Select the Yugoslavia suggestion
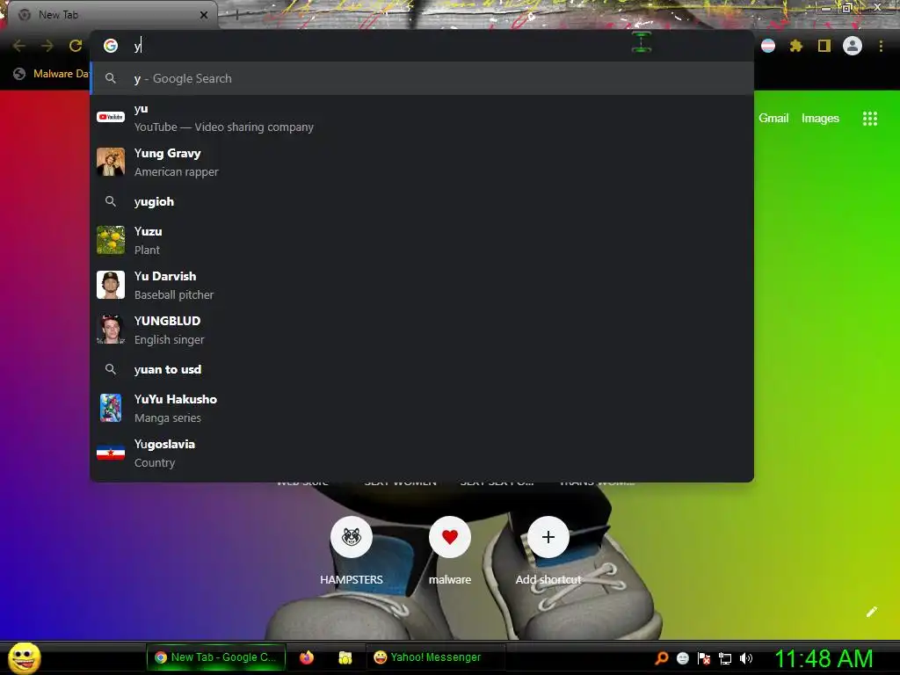Image resolution: width=900 pixels, height=675 pixels. [422, 453]
